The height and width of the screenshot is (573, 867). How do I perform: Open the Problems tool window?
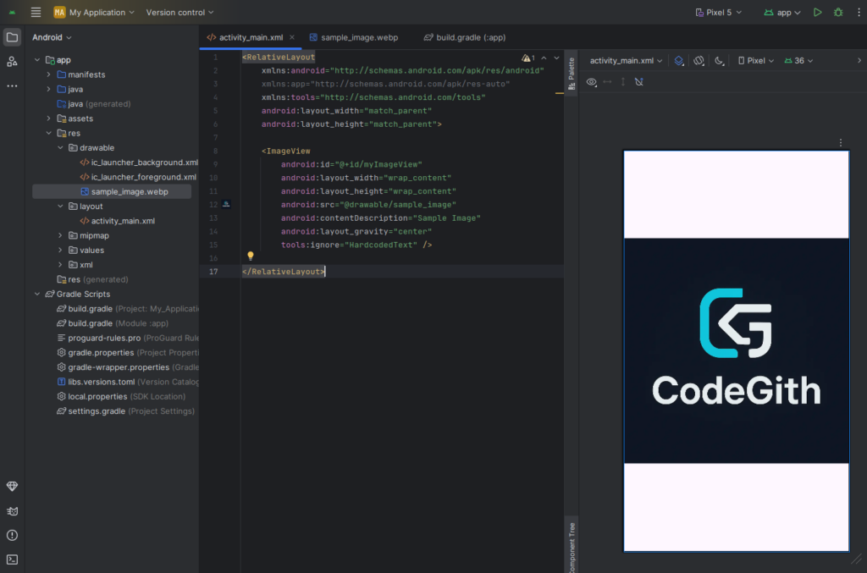pyautogui.click(x=12, y=536)
